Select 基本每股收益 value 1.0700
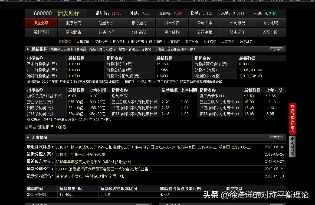The height and width of the screenshot is (205, 315). [x=74, y=64]
